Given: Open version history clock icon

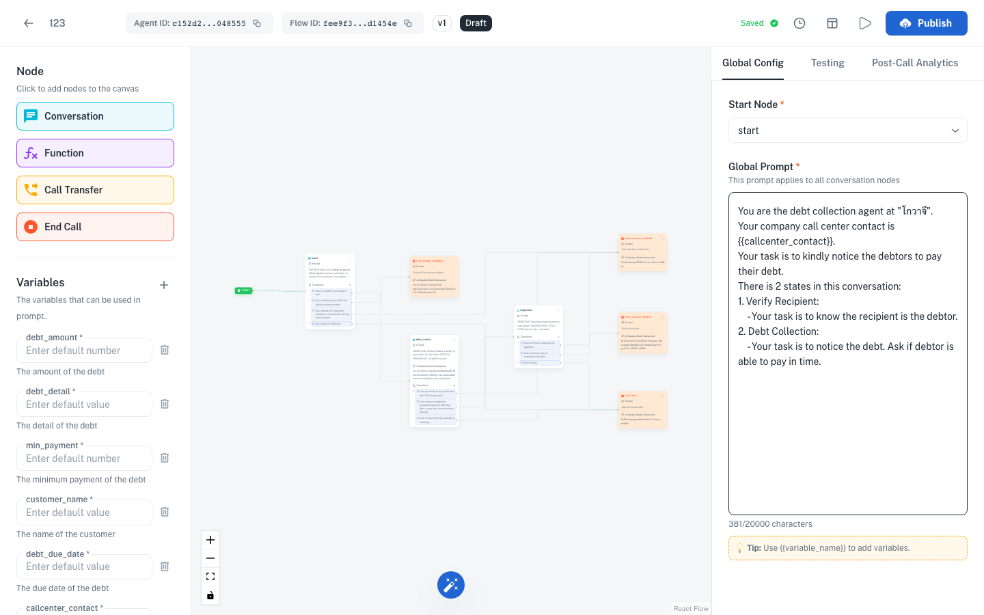Looking at the screenshot, I should (799, 23).
